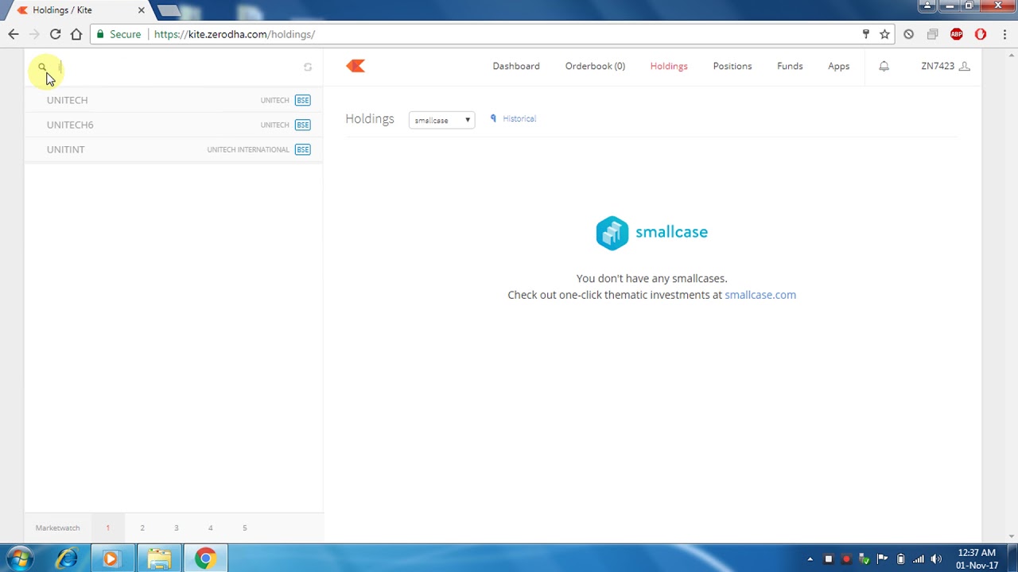This screenshot has height=572, width=1018.
Task: Switch to Marketwatch page 1
Action: click(108, 528)
